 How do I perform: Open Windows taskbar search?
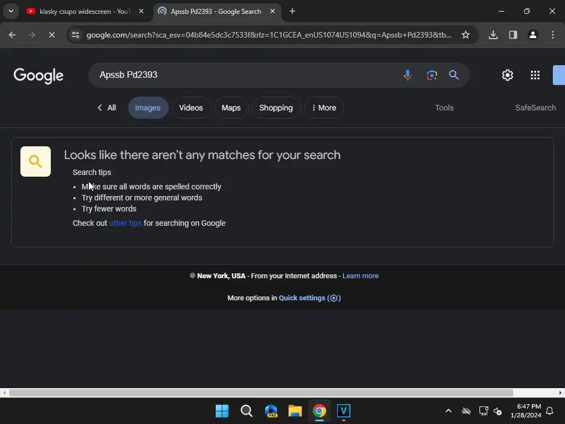(x=247, y=411)
